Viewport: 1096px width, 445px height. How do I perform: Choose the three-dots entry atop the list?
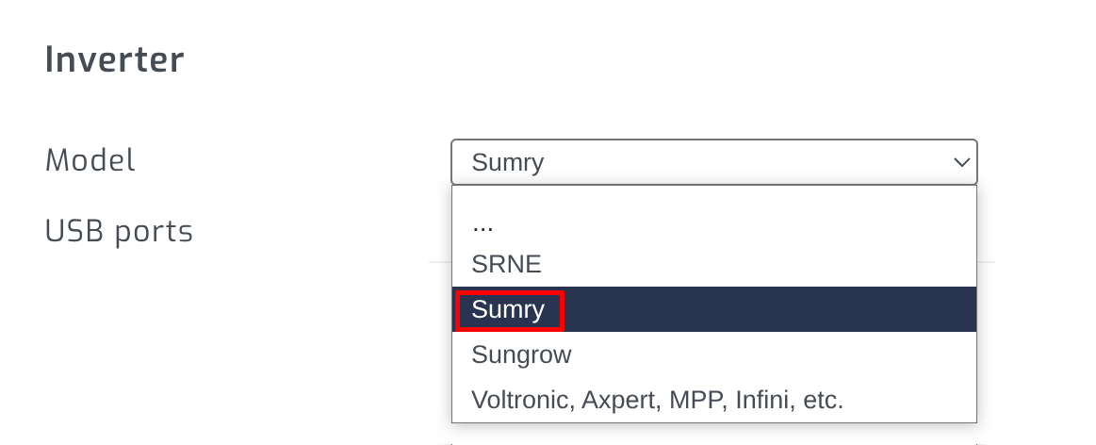pyautogui.click(x=483, y=224)
